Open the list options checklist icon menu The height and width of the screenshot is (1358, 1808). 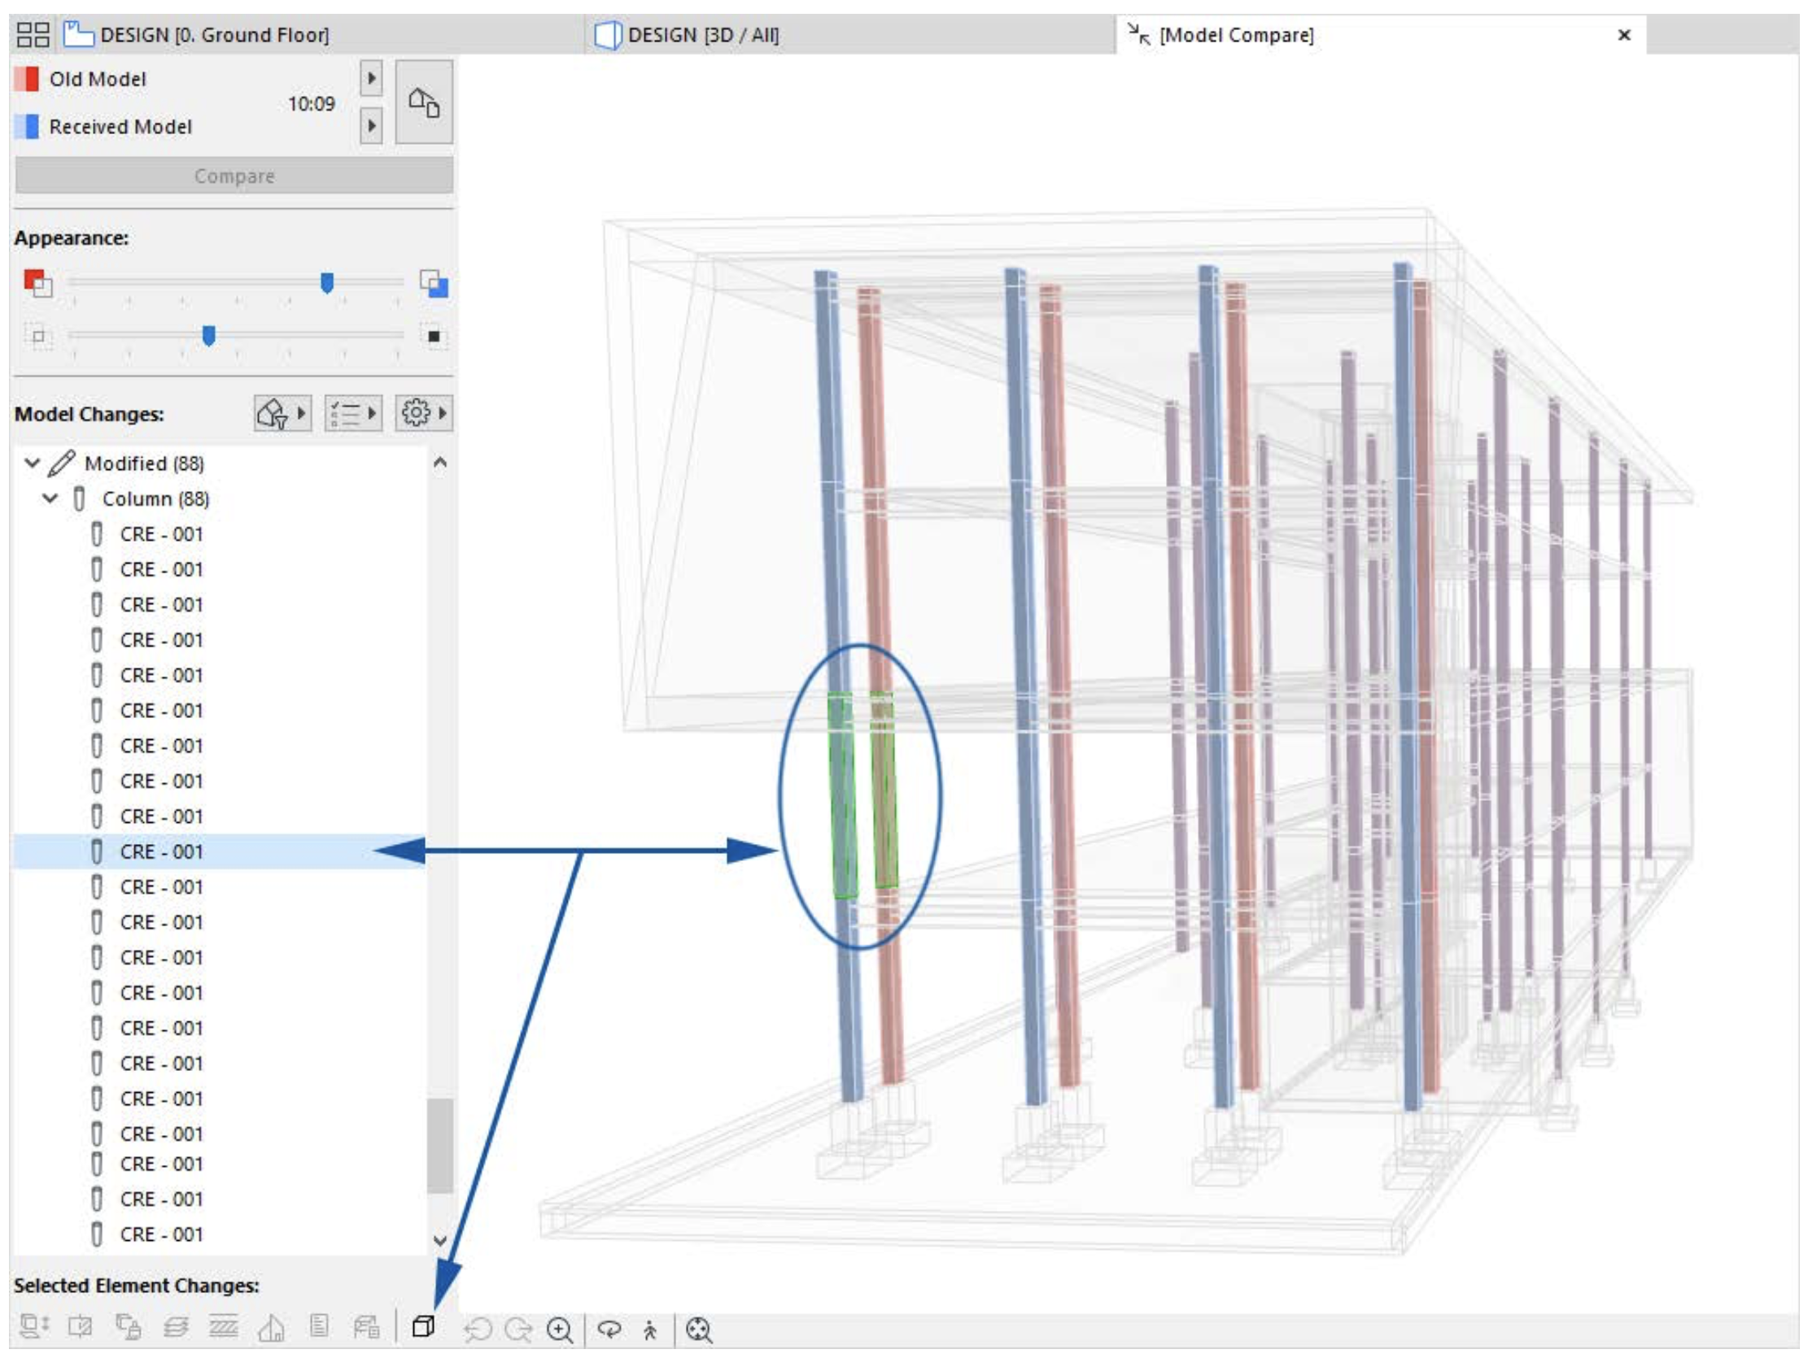[352, 413]
